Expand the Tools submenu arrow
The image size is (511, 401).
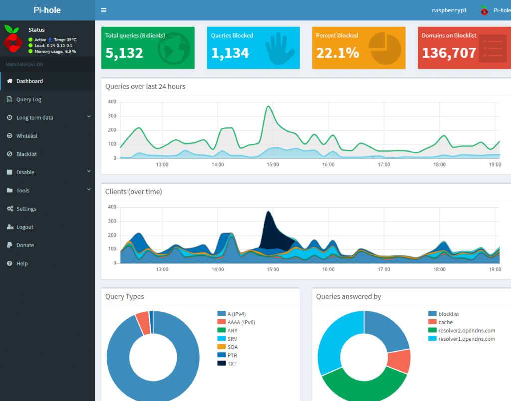(x=89, y=190)
